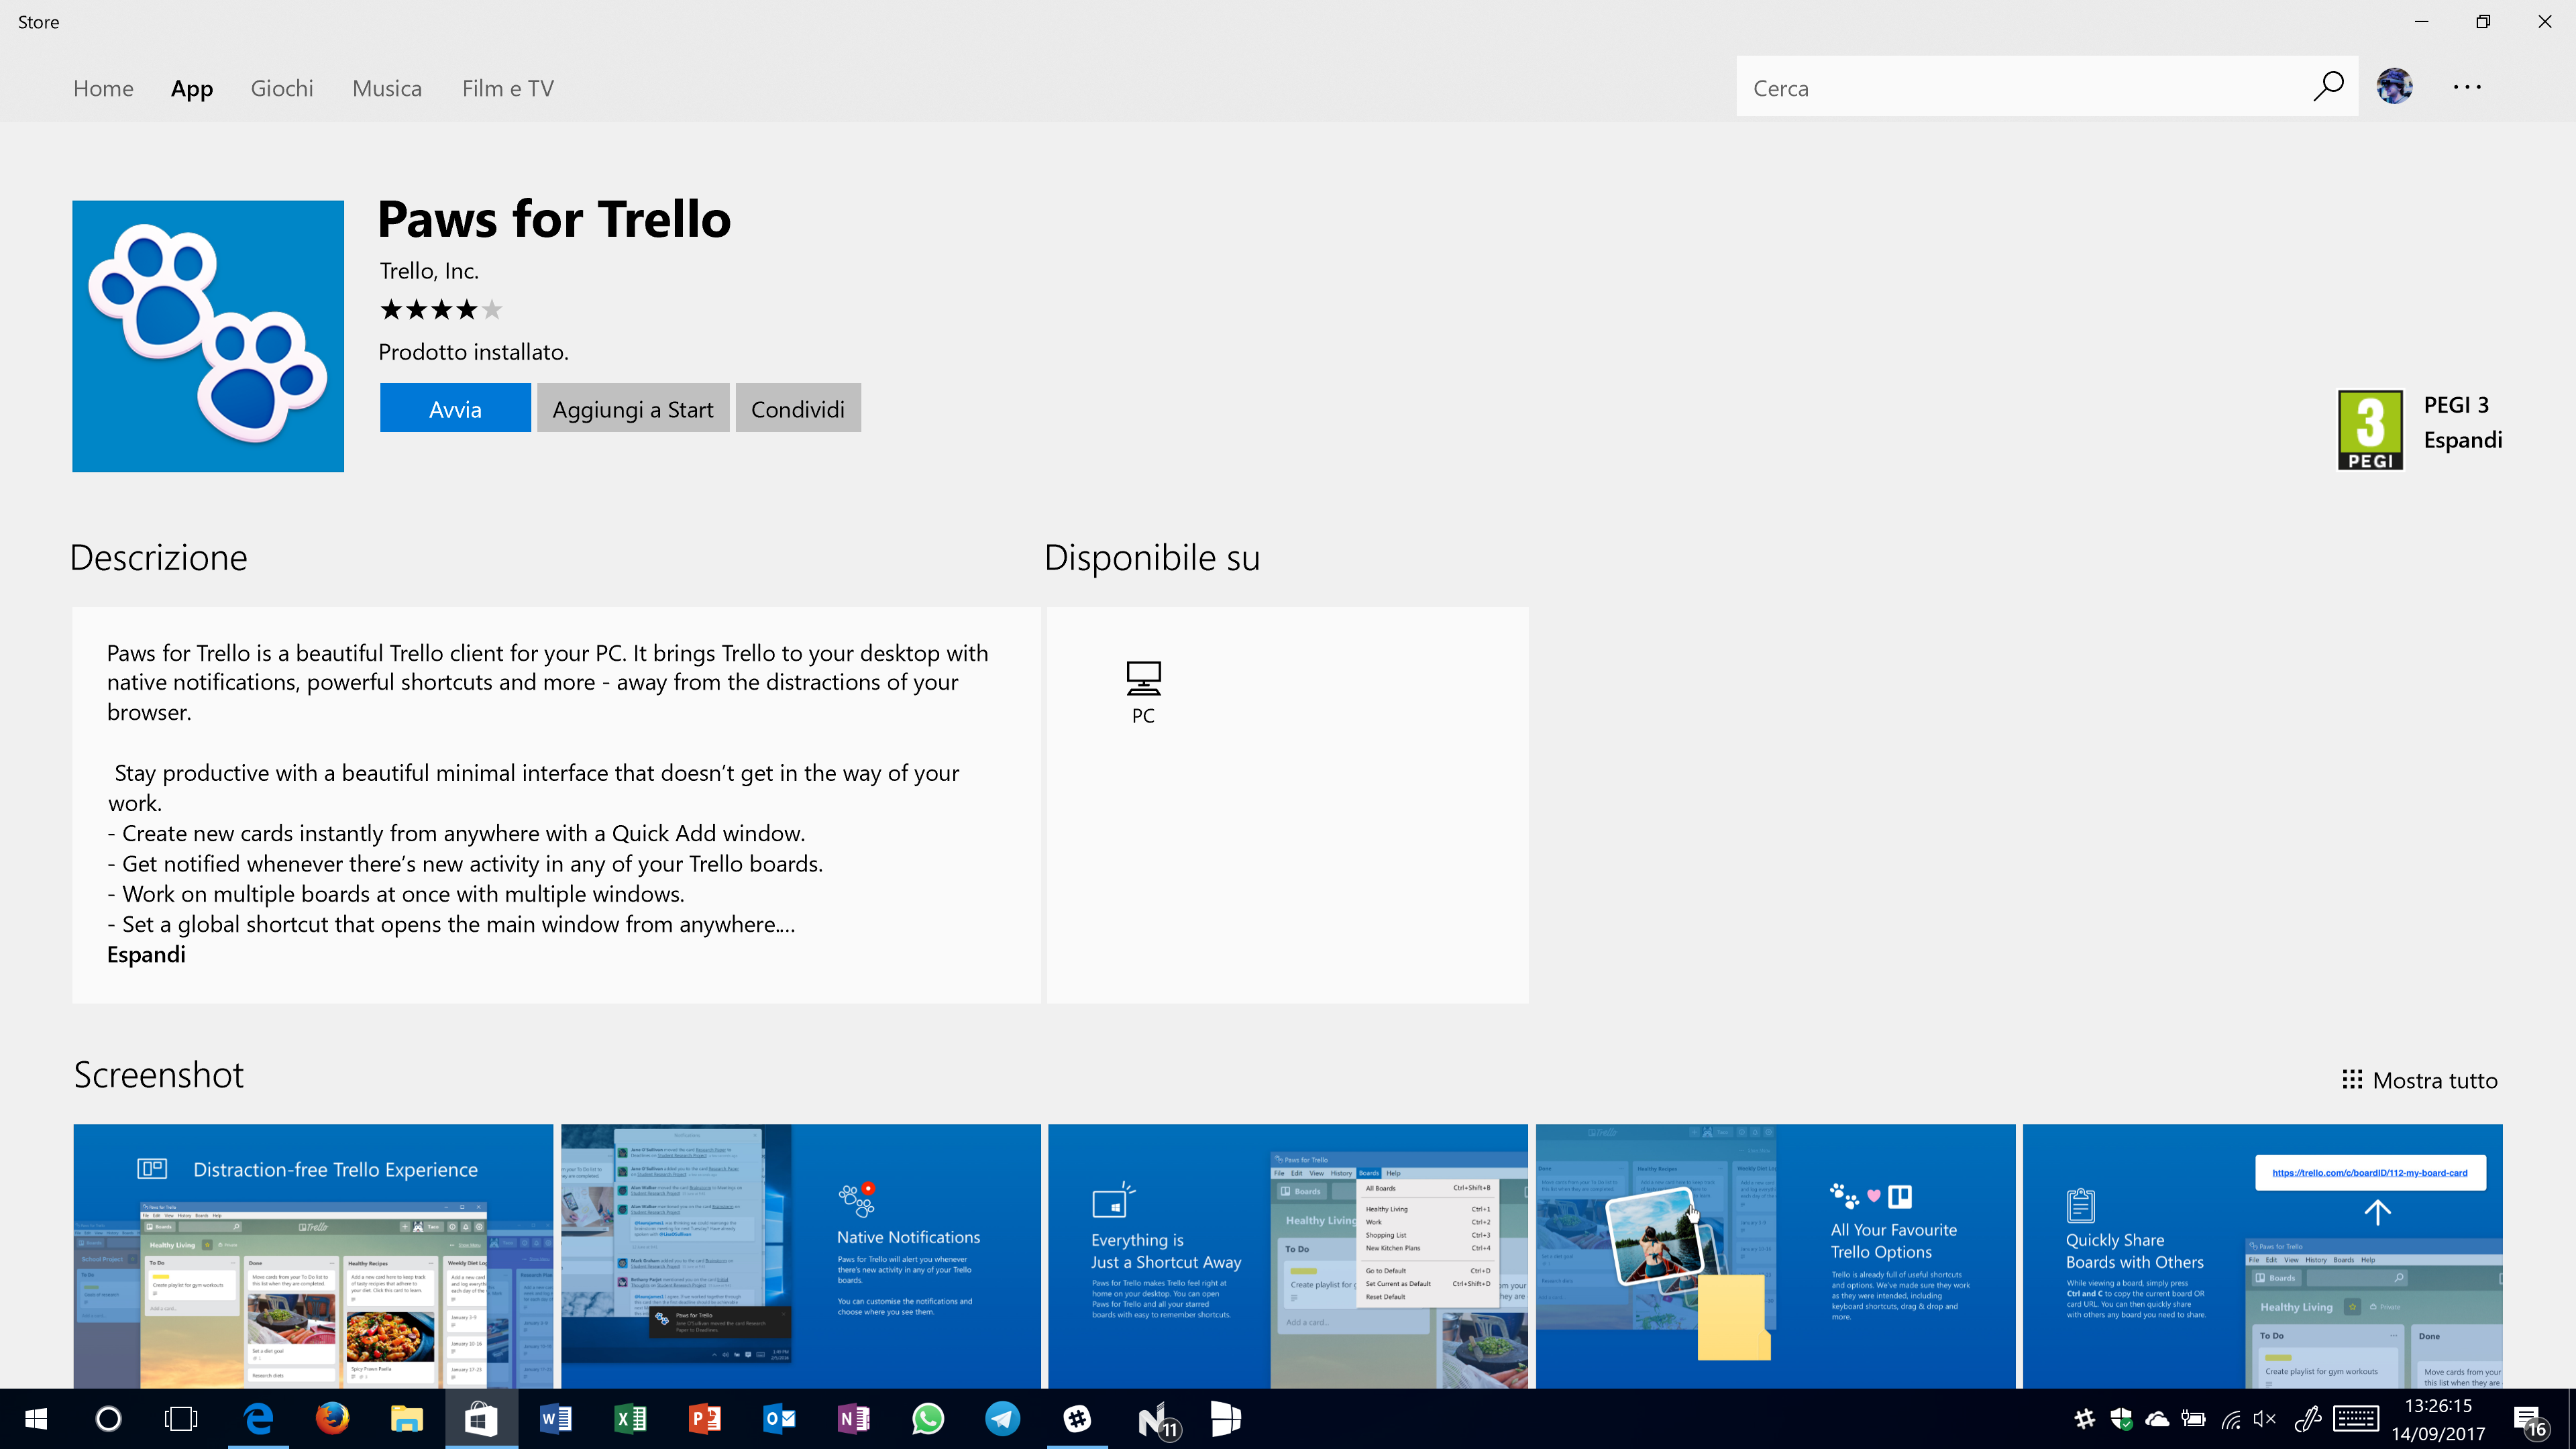Click the OneDrive cloud tray icon
2576x1449 pixels.
click(x=2157, y=1419)
